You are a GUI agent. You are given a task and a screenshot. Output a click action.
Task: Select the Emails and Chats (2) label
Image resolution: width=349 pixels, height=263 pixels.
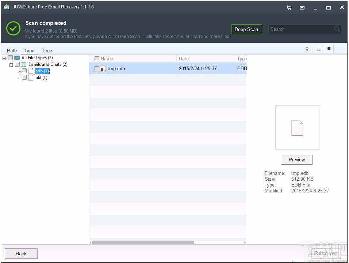(x=48, y=64)
